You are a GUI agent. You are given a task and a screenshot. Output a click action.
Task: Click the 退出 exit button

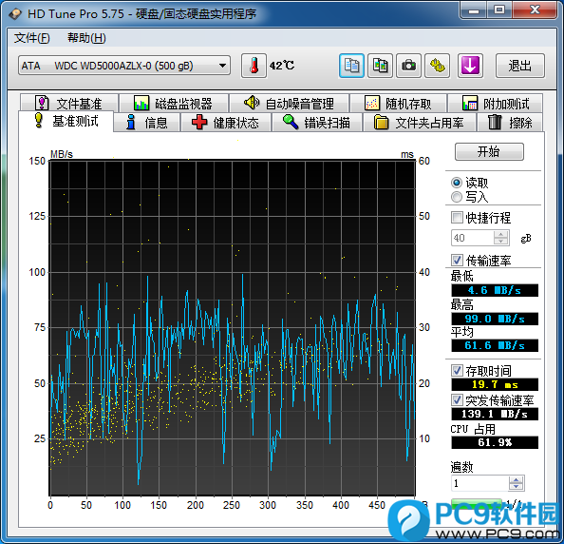(x=520, y=66)
